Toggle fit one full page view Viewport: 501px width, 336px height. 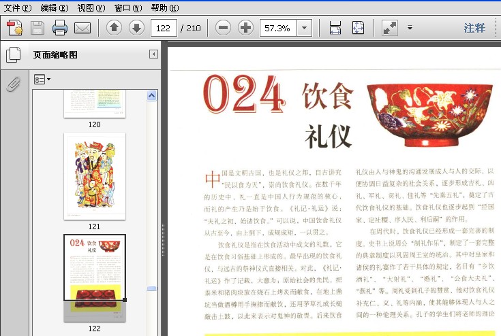tap(358, 28)
